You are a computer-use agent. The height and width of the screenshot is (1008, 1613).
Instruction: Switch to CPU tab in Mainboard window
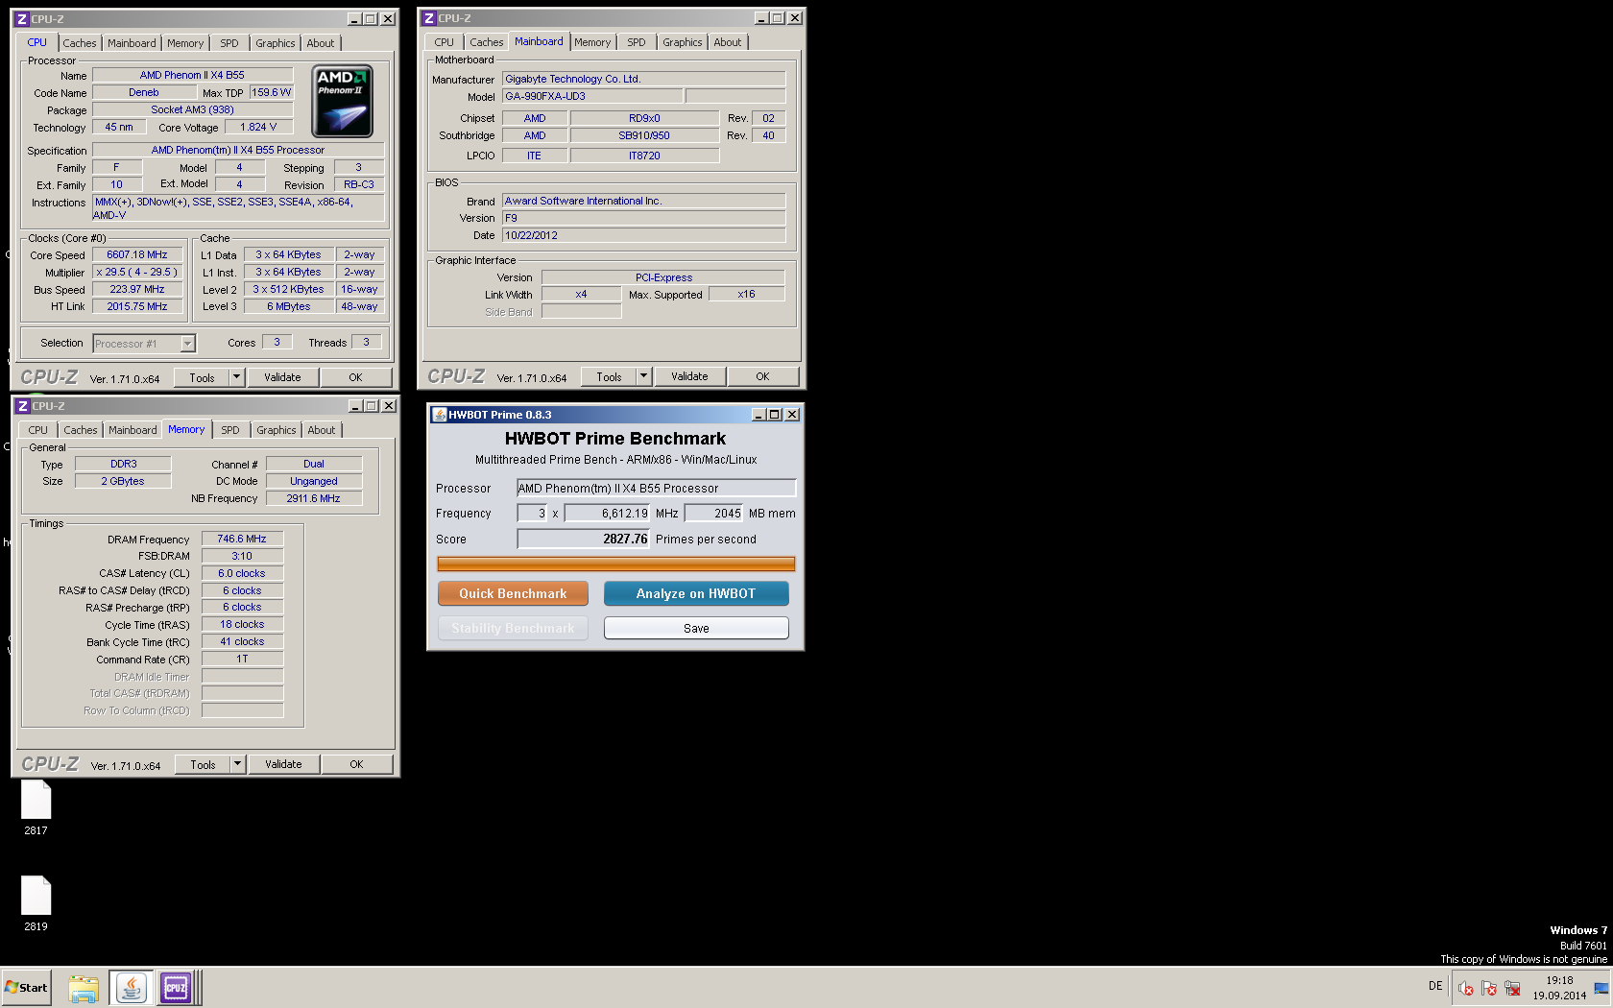point(444,42)
